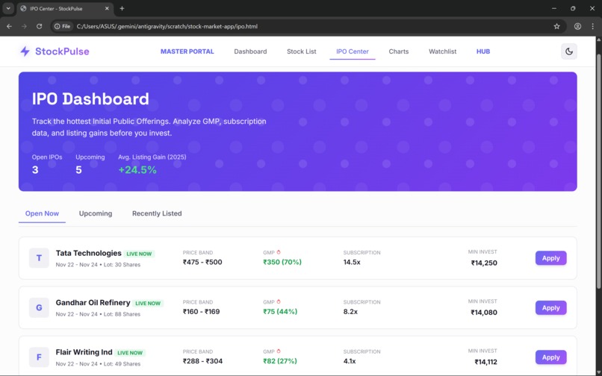The height and width of the screenshot is (376, 602).
Task: Click Flair Writing Ind LIVE NOW badge
Action: click(130, 353)
